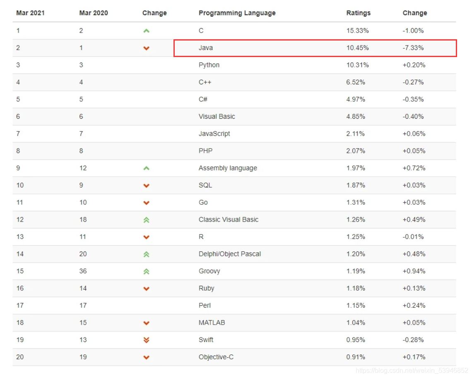Click the MATLAB language name

[x=212, y=323]
